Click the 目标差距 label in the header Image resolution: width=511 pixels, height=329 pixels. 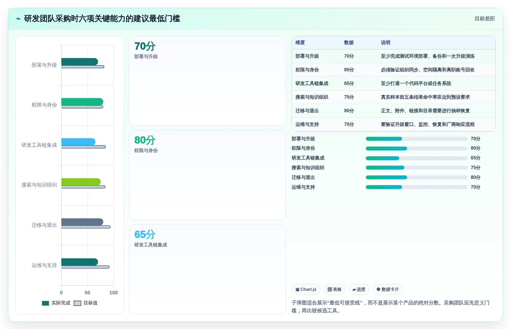(x=484, y=19)
